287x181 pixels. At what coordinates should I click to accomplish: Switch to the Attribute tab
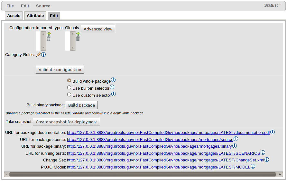pyautogui.click(x=35, y=16)
